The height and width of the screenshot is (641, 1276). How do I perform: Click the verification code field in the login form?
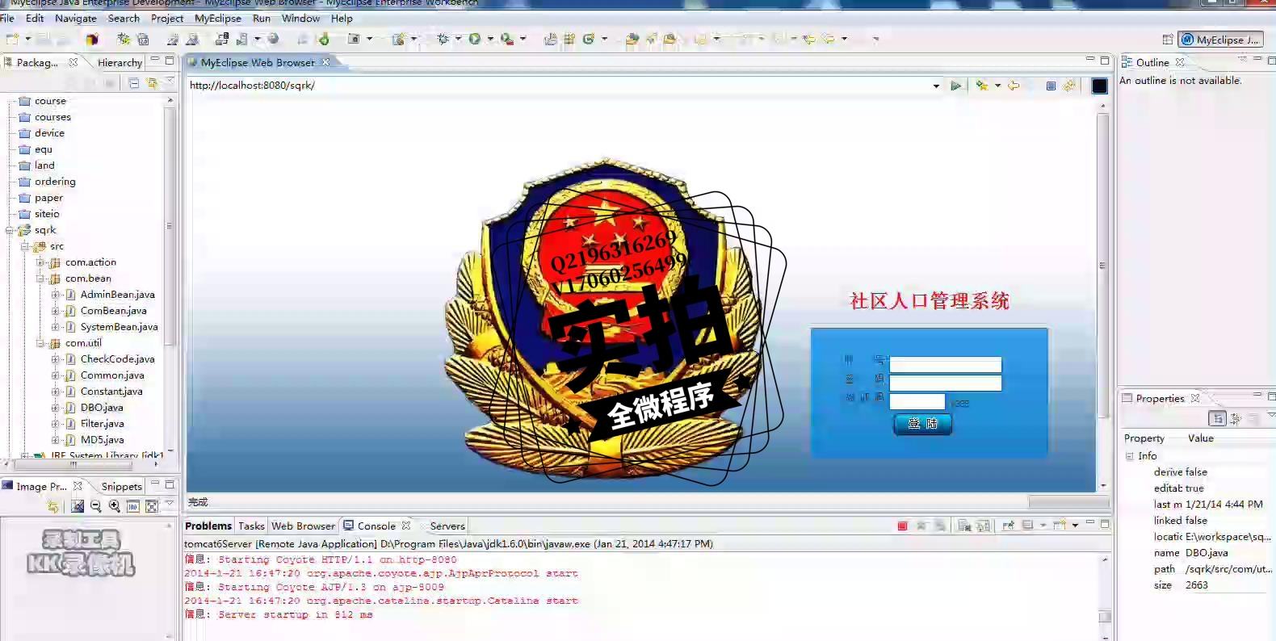coord(917,401)
